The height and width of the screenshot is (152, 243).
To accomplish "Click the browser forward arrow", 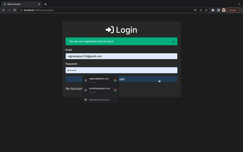I will click(9, 10).
